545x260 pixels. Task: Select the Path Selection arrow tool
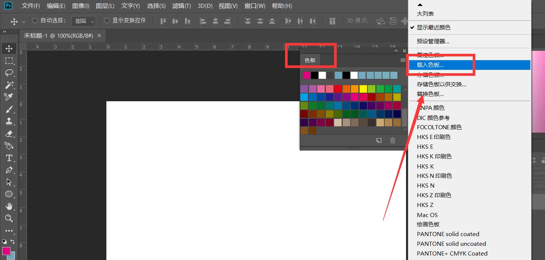[x=9, y=182]
